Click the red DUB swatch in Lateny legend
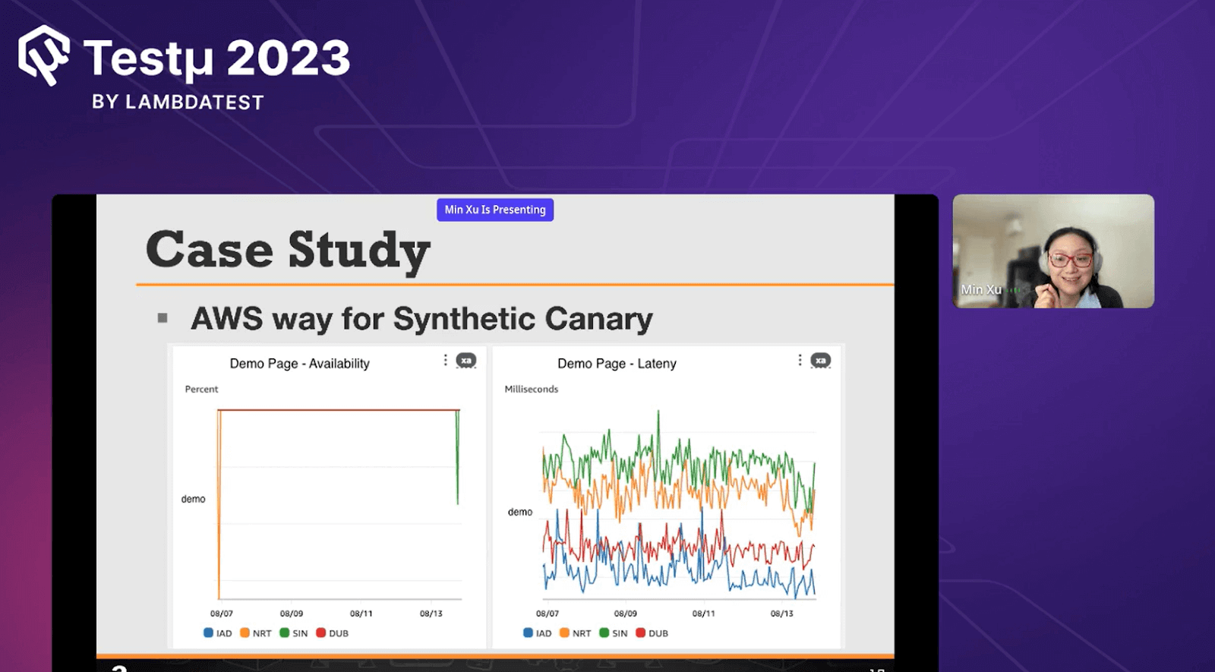The width and height of the screenshot is (1215, 672). pos(640,633)
